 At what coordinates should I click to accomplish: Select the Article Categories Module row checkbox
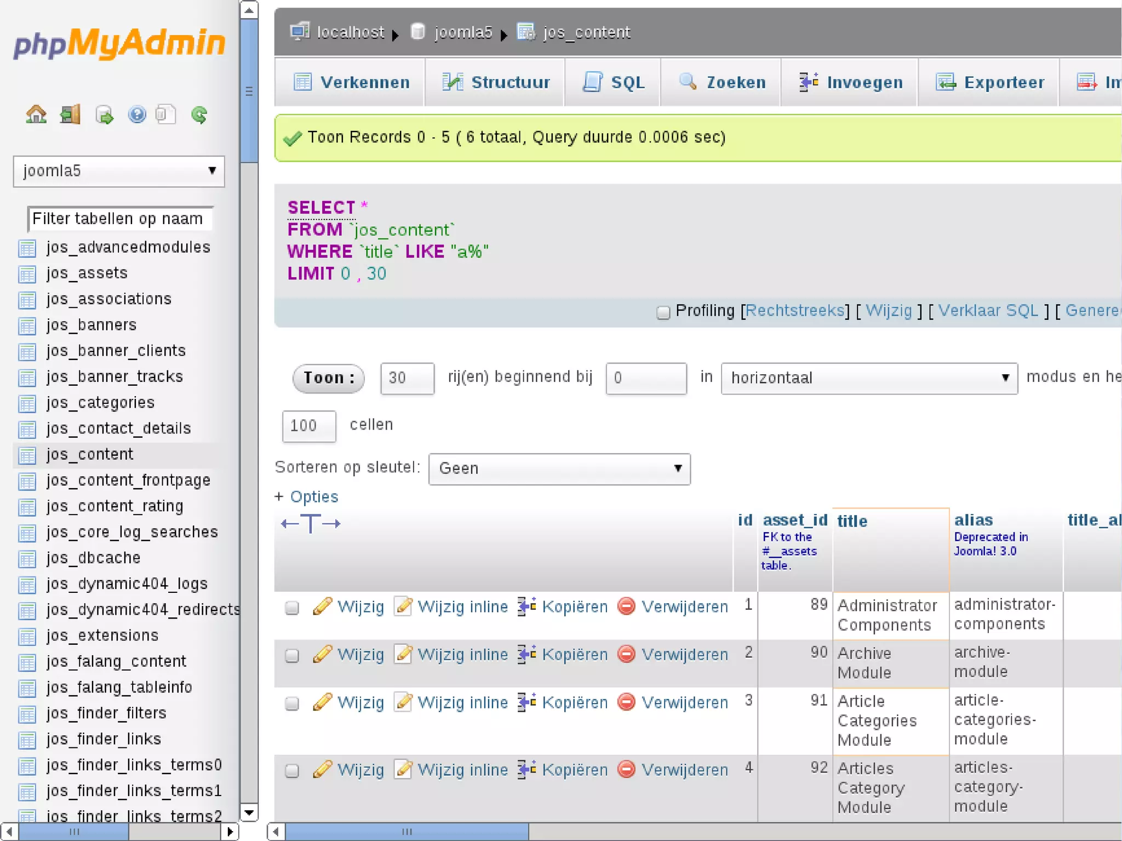pos(292,703)
